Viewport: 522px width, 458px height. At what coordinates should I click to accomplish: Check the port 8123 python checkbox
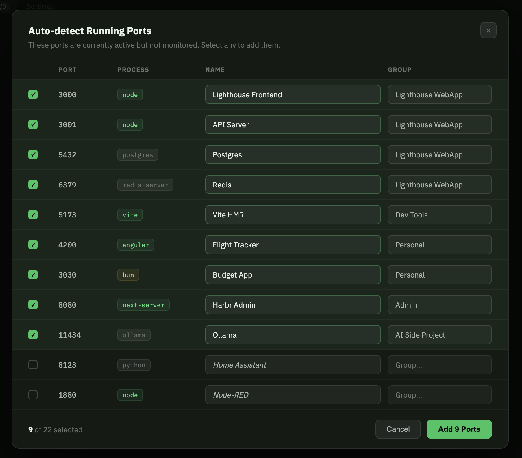coord(33,365)
